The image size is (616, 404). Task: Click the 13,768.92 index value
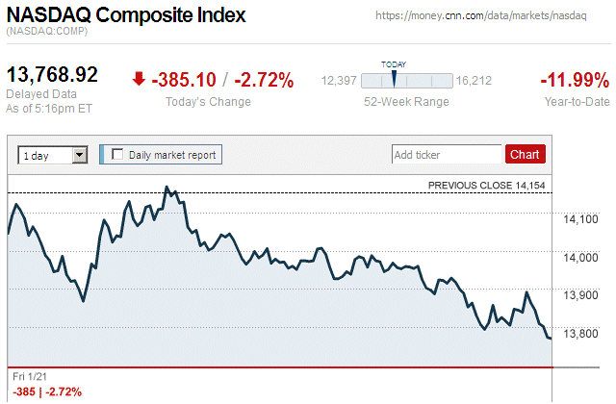53,75
